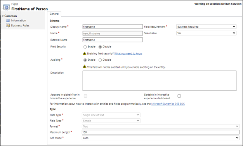Viewport: 243px width, 146px height.
Task: Click the Field Requirement label
Action: pyautogui.click(x=154, y=27)
